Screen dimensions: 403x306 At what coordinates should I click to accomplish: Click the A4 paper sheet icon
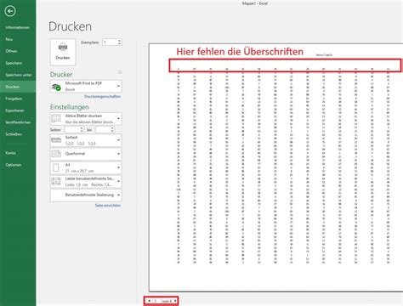(56, 167)
